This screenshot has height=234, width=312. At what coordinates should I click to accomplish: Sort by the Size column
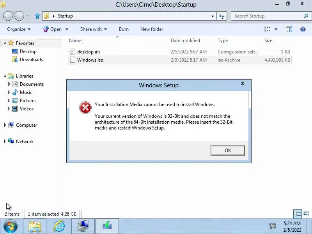coord(268,41)
